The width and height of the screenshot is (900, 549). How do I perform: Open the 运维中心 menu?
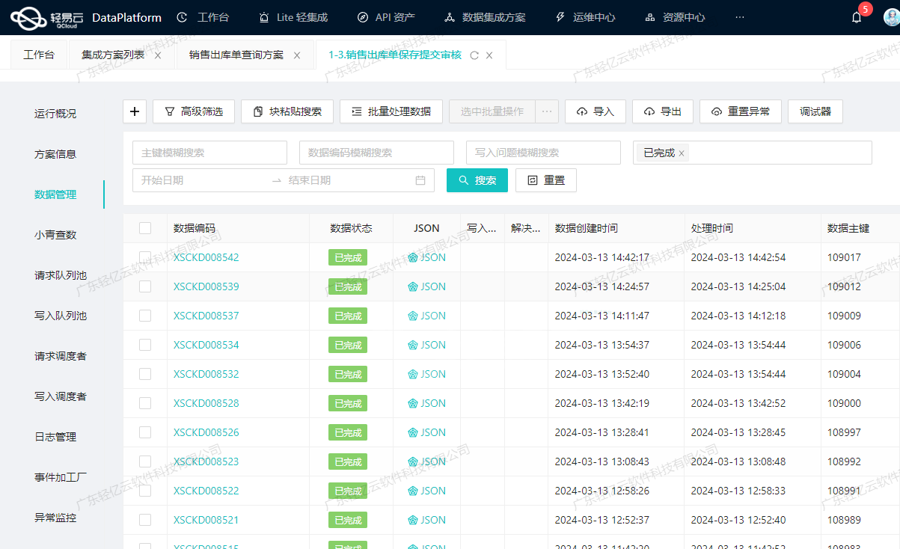593,16
